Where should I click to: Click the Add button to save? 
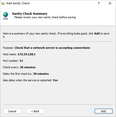(103, 111)
